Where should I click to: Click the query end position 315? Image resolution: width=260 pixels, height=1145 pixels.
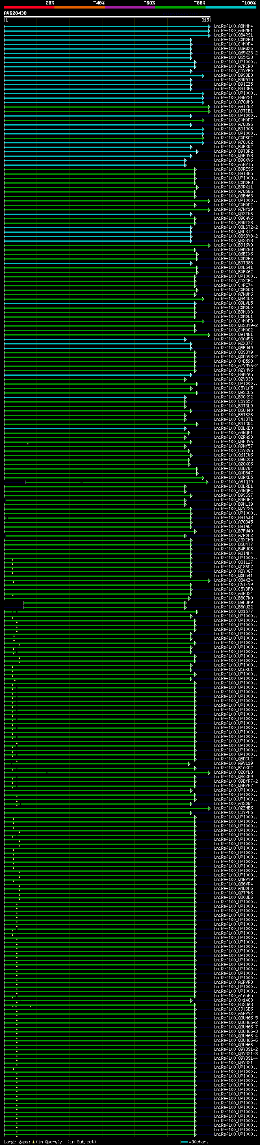[205, 20]
